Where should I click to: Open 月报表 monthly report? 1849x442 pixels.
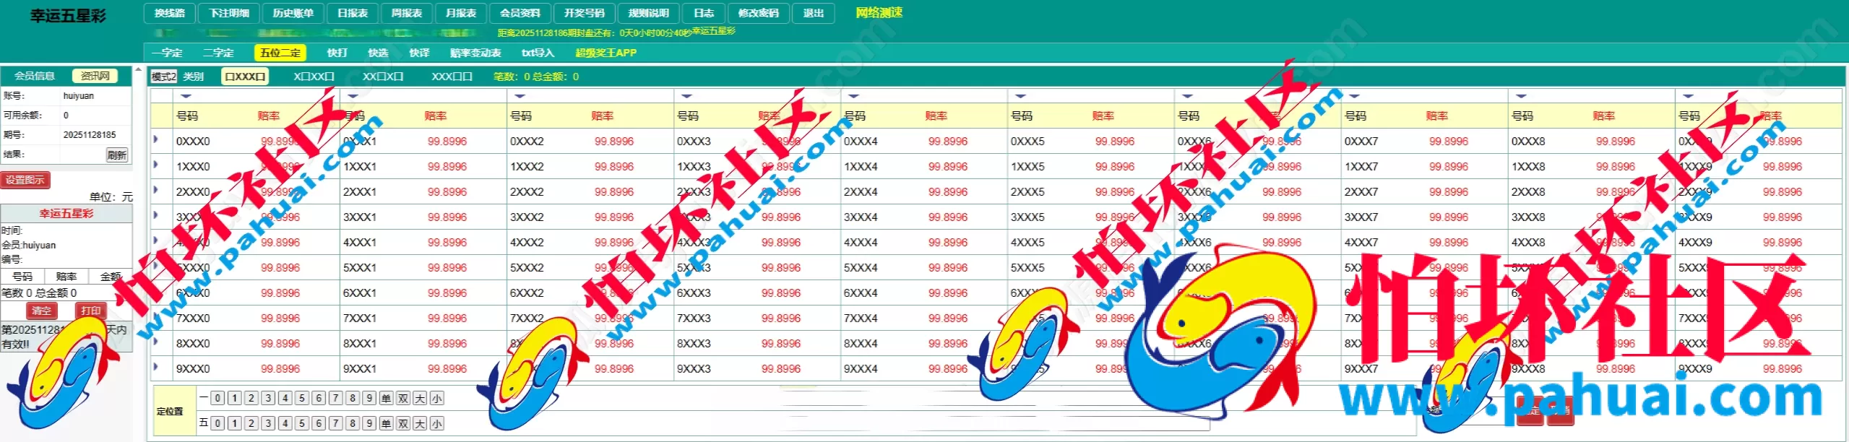461,13
